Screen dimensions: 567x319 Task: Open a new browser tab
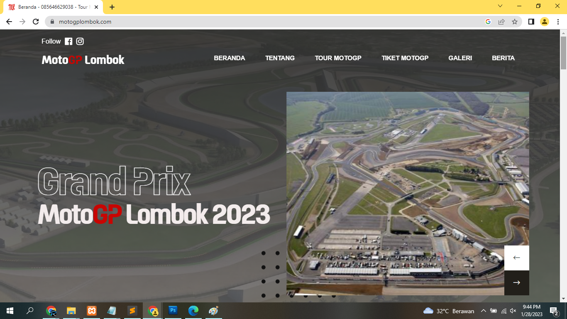[112, 7]
